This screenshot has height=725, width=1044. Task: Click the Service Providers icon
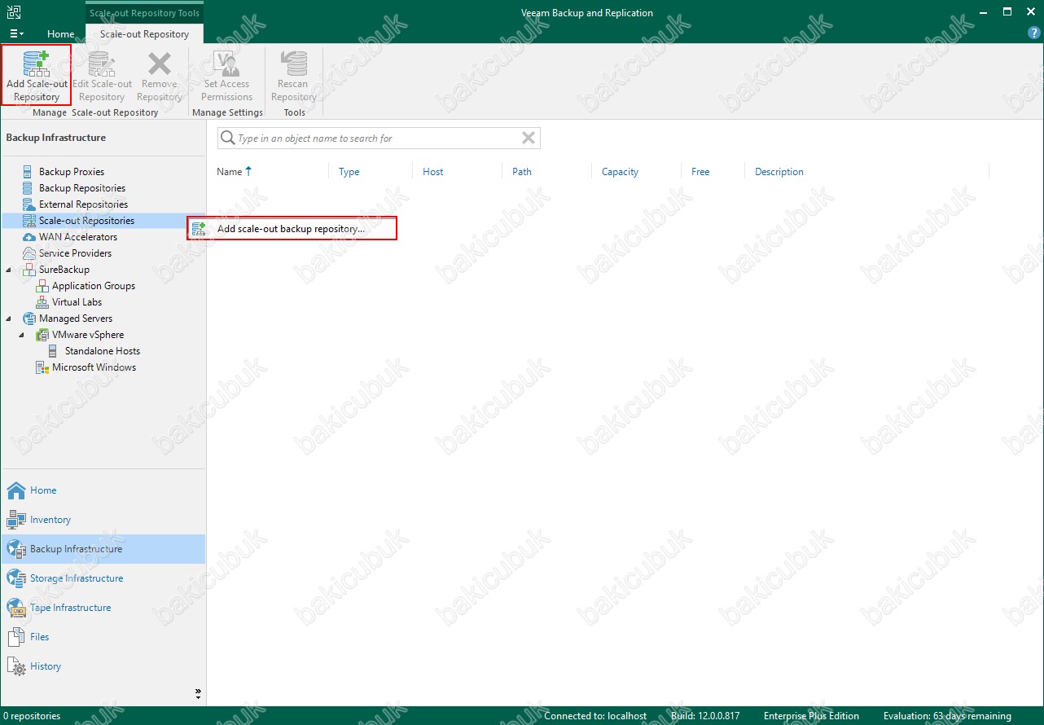29,253
